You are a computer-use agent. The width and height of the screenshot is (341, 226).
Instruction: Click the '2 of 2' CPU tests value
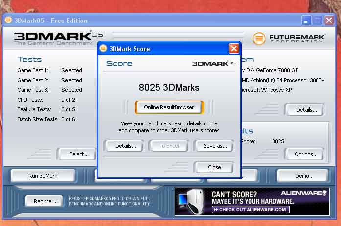[x=68, y=100]
